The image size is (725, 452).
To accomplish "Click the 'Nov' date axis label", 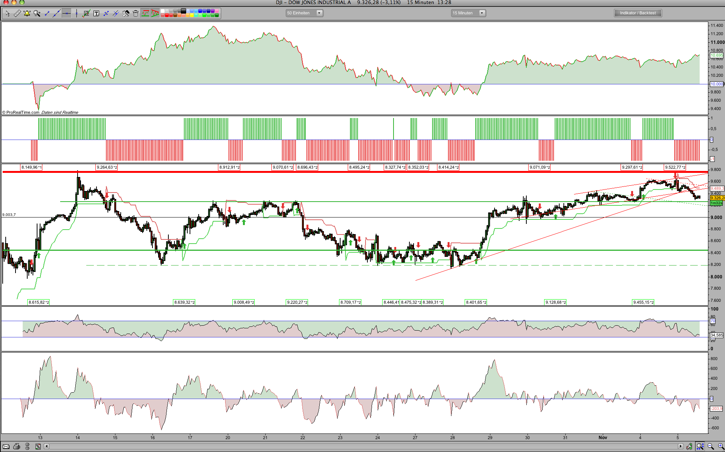I will point(603,438).
